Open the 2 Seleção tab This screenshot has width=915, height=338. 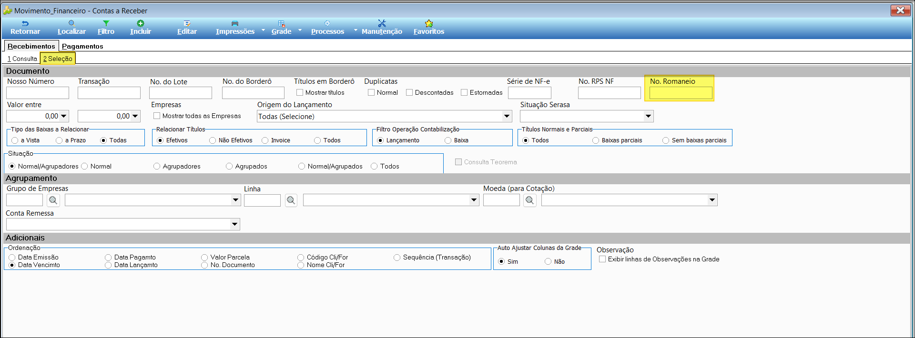[58, 59]
